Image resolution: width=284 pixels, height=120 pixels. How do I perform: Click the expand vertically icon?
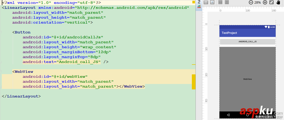coord(227,2)
